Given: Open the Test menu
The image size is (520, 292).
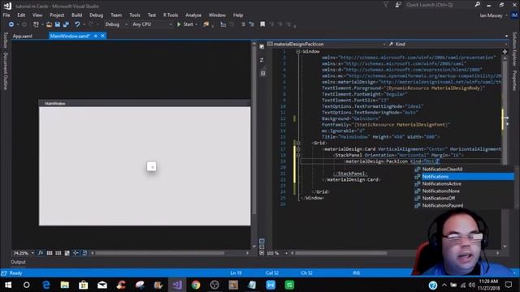Looking at the screenshot, I should 152,15.
